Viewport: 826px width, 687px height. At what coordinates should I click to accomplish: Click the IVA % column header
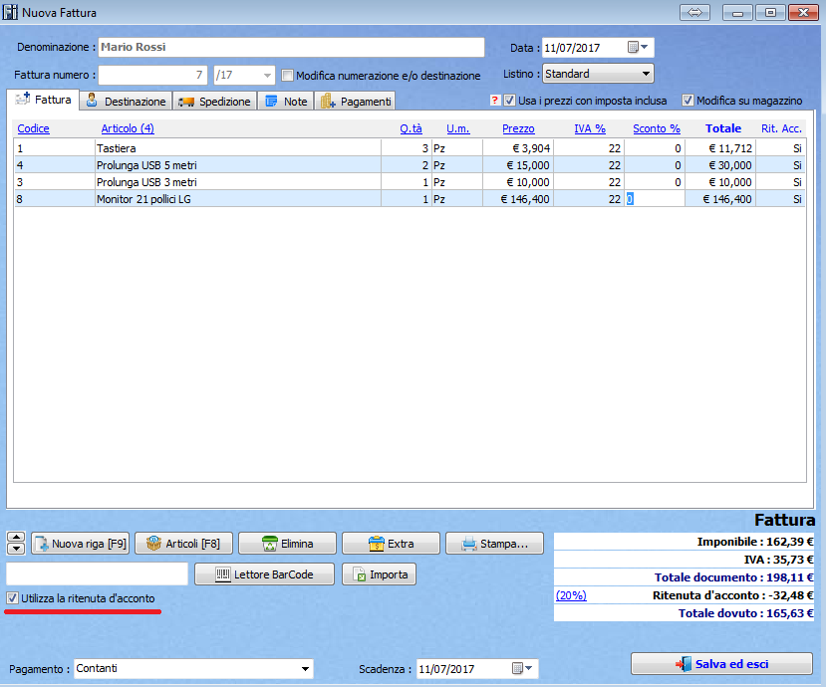point(590,128)
